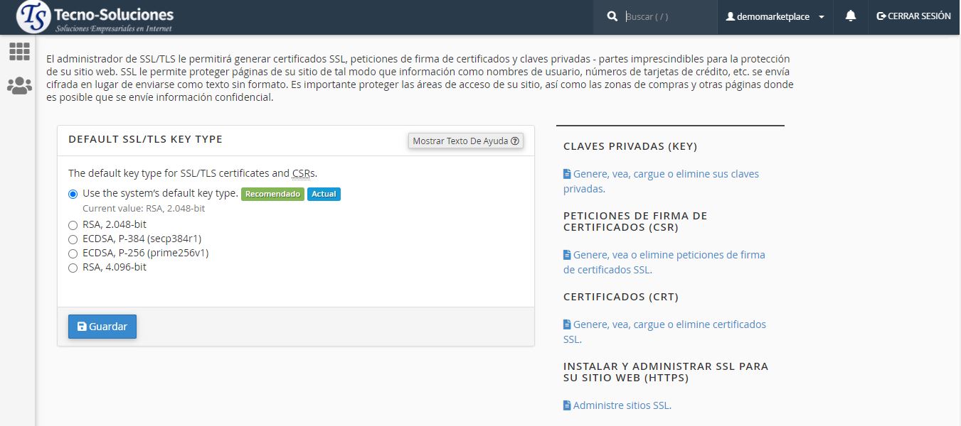This screenshot has height=426, width=961.
Task: Open the Administre sitios SSL link
Action: (x=621, y=405)
